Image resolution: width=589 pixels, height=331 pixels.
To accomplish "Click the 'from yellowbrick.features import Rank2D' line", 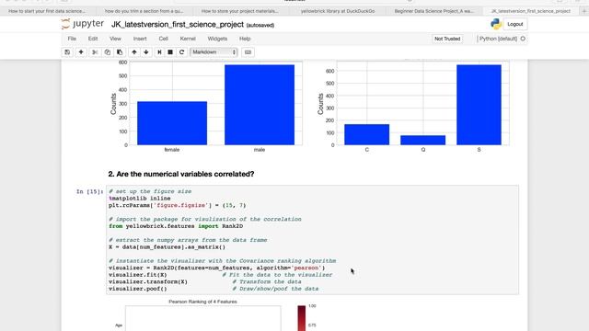I will (176, 226).
